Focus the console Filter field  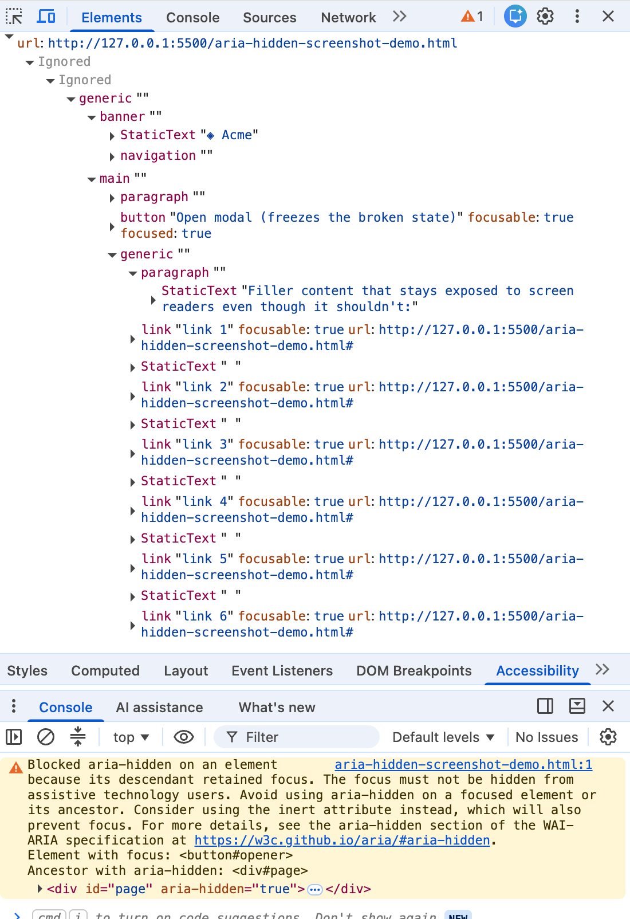[297, 737]
